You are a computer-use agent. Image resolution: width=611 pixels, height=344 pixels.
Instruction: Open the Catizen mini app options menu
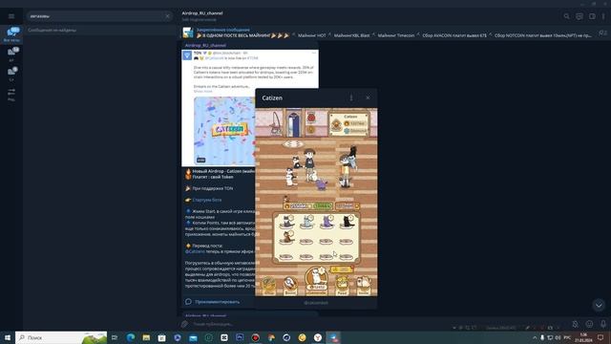(351, 97)
